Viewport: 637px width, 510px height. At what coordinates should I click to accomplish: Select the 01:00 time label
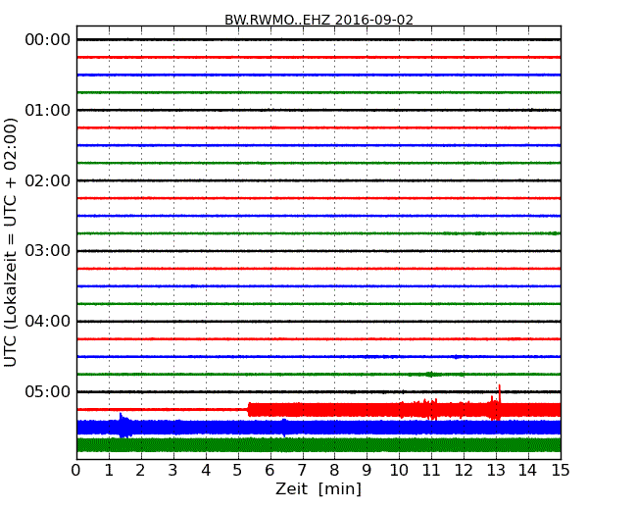pyautogui.click(x=48, y=110)
